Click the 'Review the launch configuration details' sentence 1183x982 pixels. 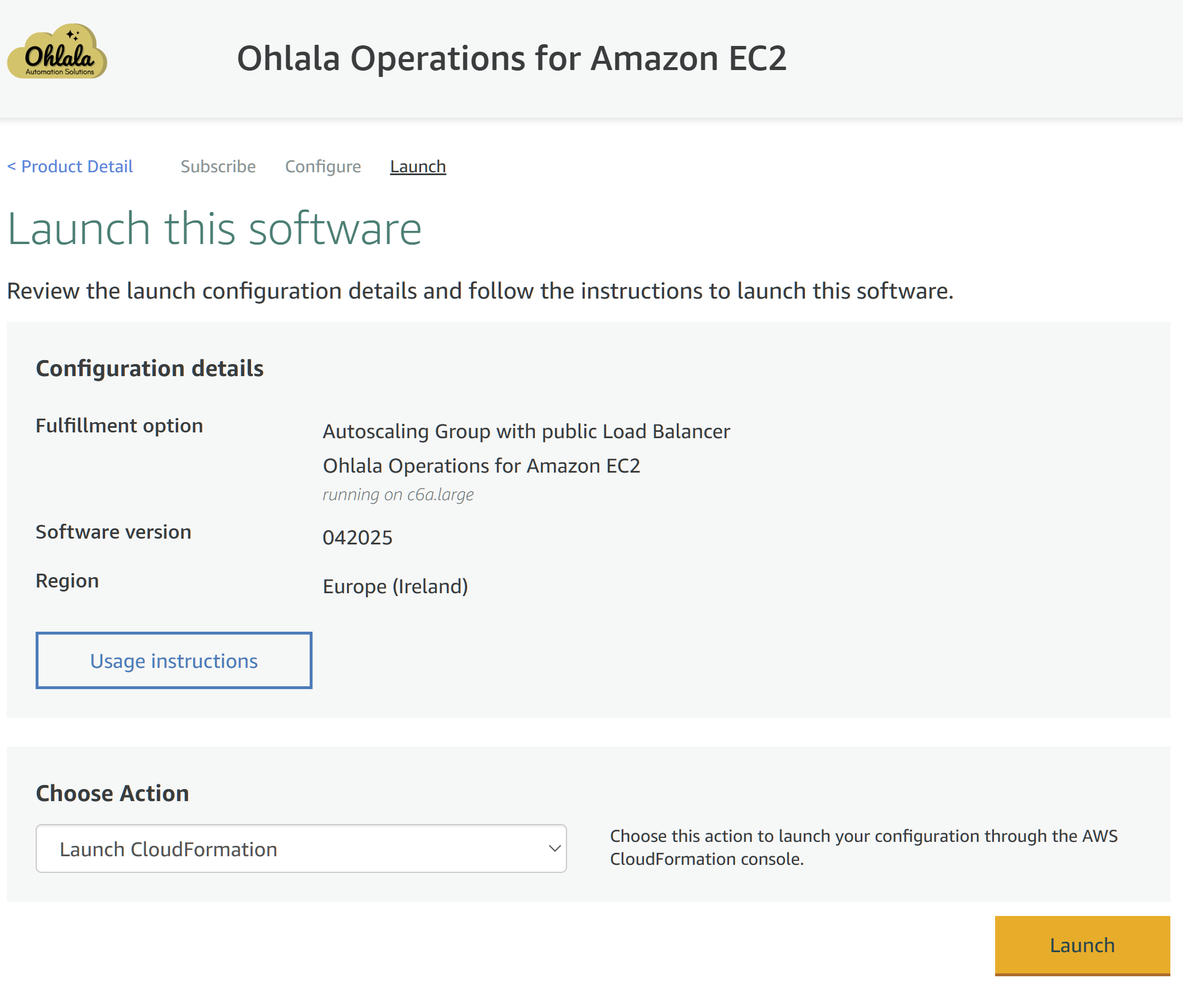[480, 291]
